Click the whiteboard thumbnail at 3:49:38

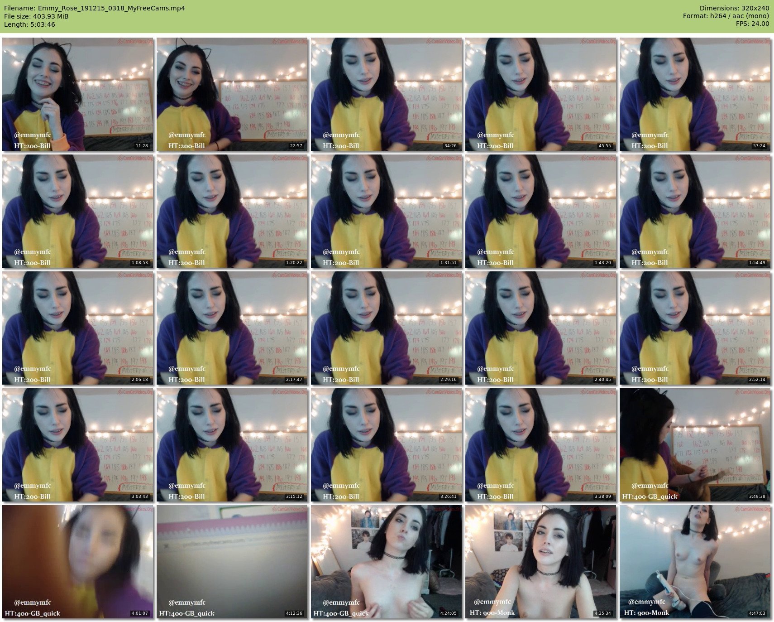(695, 445)
